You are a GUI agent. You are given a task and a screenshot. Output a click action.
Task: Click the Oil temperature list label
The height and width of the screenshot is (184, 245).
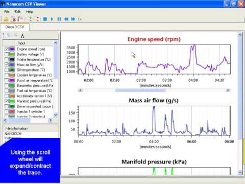31,70
